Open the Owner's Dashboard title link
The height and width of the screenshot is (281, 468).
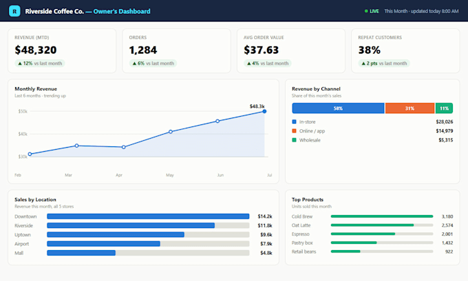(122, 11)
